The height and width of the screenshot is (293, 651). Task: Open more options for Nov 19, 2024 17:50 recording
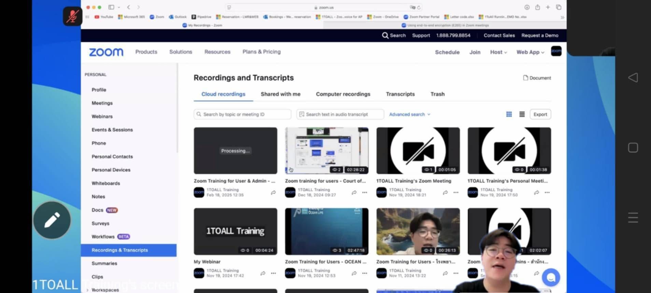point(547,193)
